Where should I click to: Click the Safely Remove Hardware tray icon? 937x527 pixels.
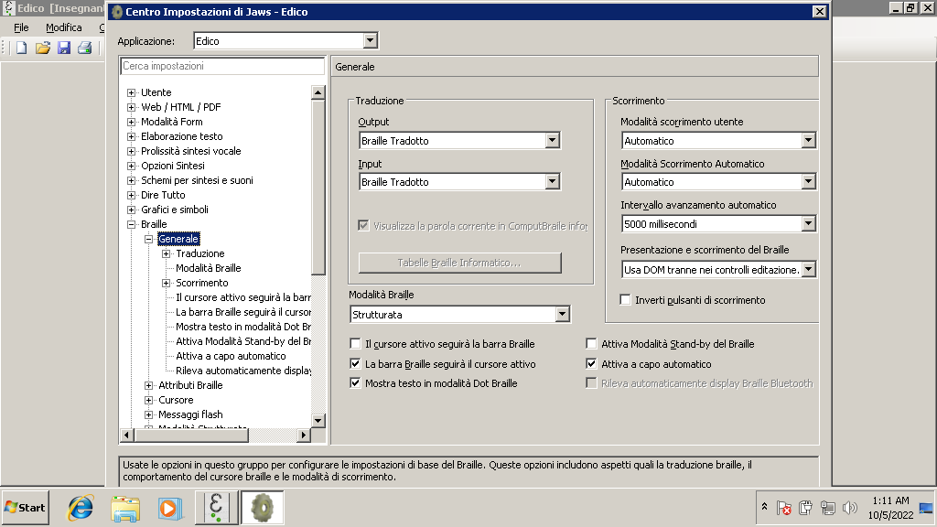(805, 508)
